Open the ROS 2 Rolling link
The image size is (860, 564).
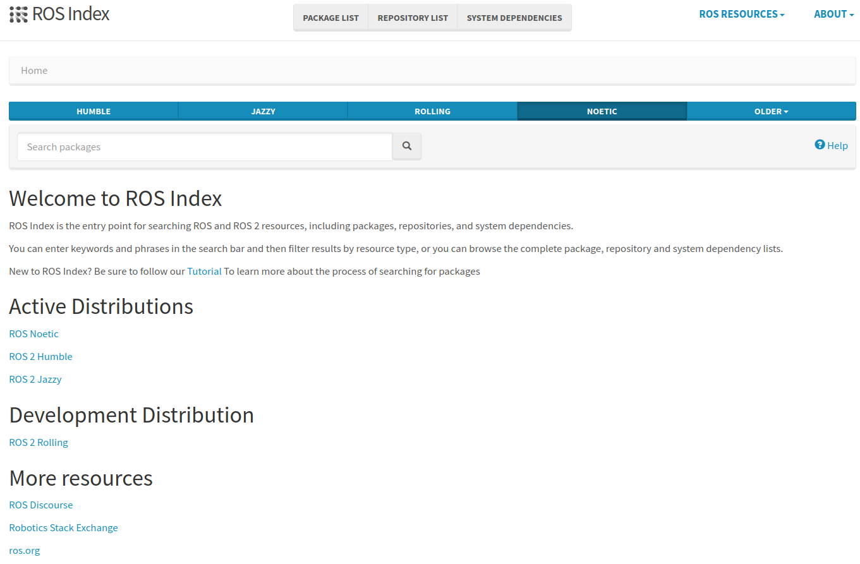tap(38, 443)
